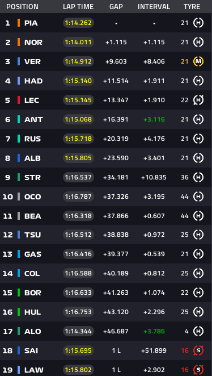Click the GAP column header
The image size is (212, 376).
click(x=116, y=7)
